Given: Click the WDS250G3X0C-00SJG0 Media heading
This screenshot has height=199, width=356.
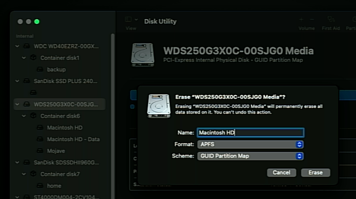Looking at the screenshot, I should (x=238, y=51).
